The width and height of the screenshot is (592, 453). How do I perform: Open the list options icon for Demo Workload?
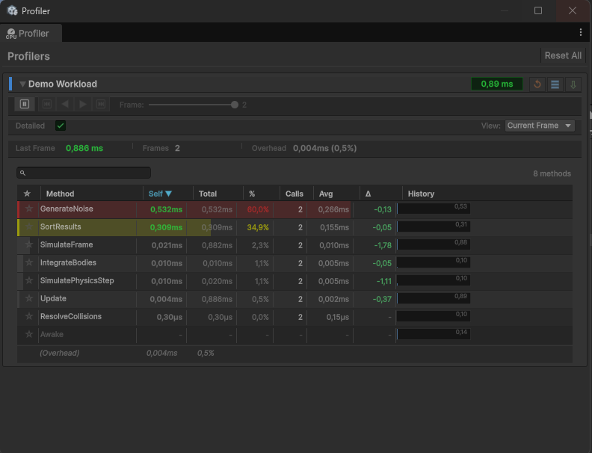[x=555, y=84]
